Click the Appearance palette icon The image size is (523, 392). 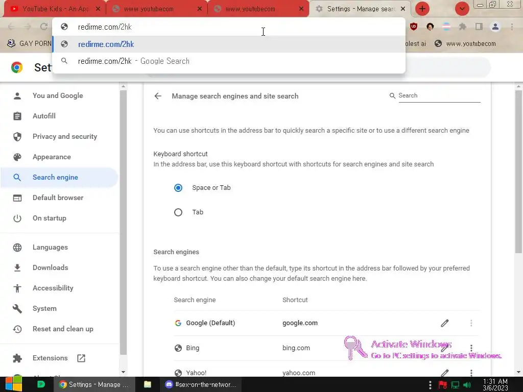click(x=17, y=157)
